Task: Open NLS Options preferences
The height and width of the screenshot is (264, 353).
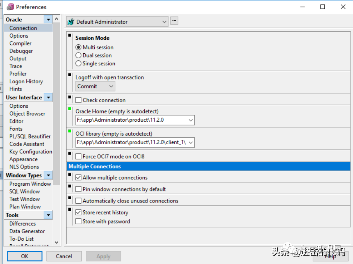Action: (24, 167)
